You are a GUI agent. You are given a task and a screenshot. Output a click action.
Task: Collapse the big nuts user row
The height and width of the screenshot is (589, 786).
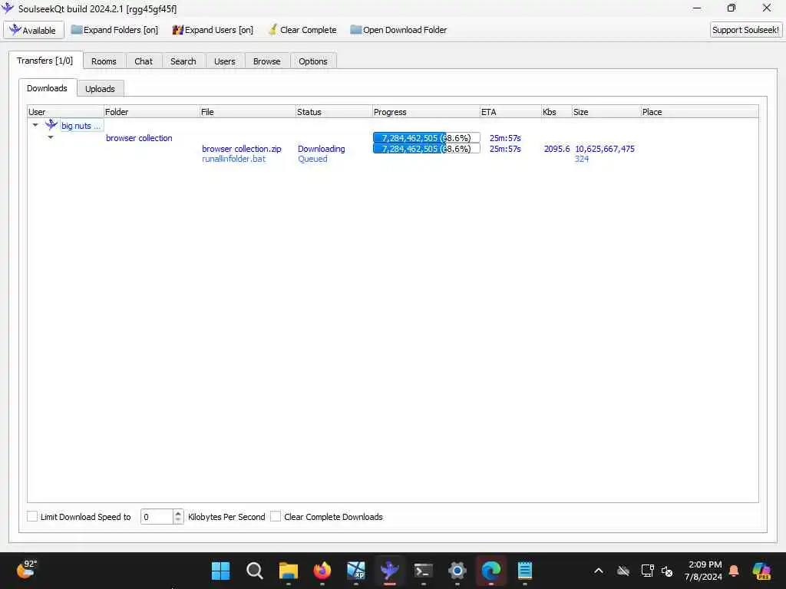tap(35, 125)
